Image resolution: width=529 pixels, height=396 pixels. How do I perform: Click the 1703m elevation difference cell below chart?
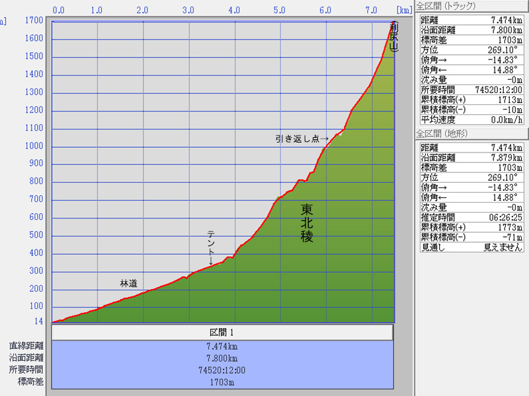point(222,382)
